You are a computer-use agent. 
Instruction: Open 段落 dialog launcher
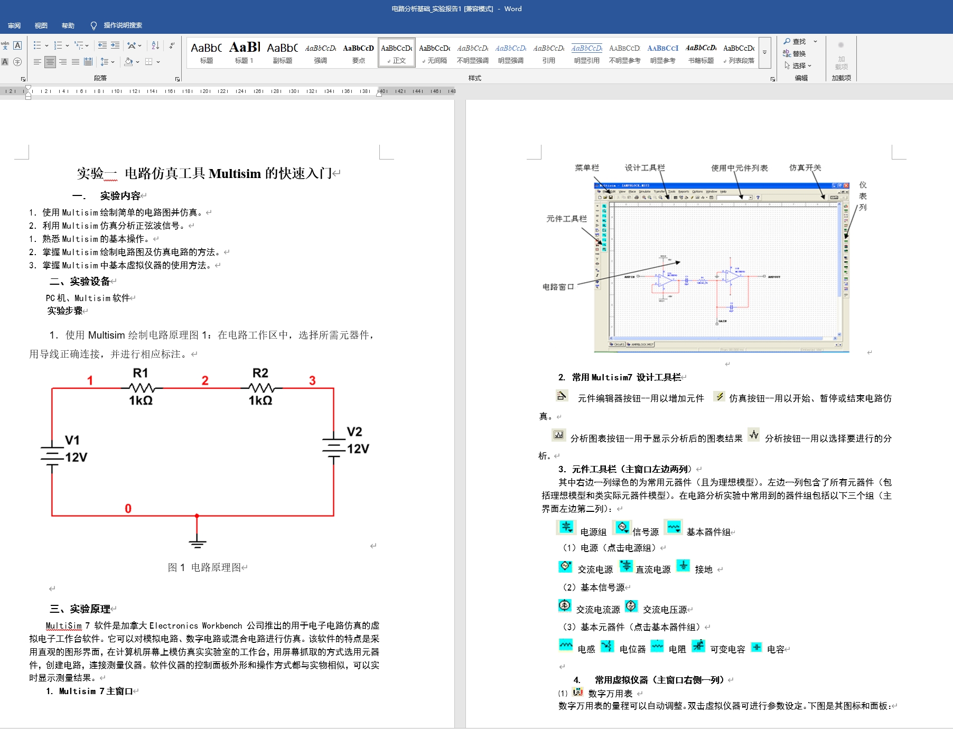tap(177, 79)
